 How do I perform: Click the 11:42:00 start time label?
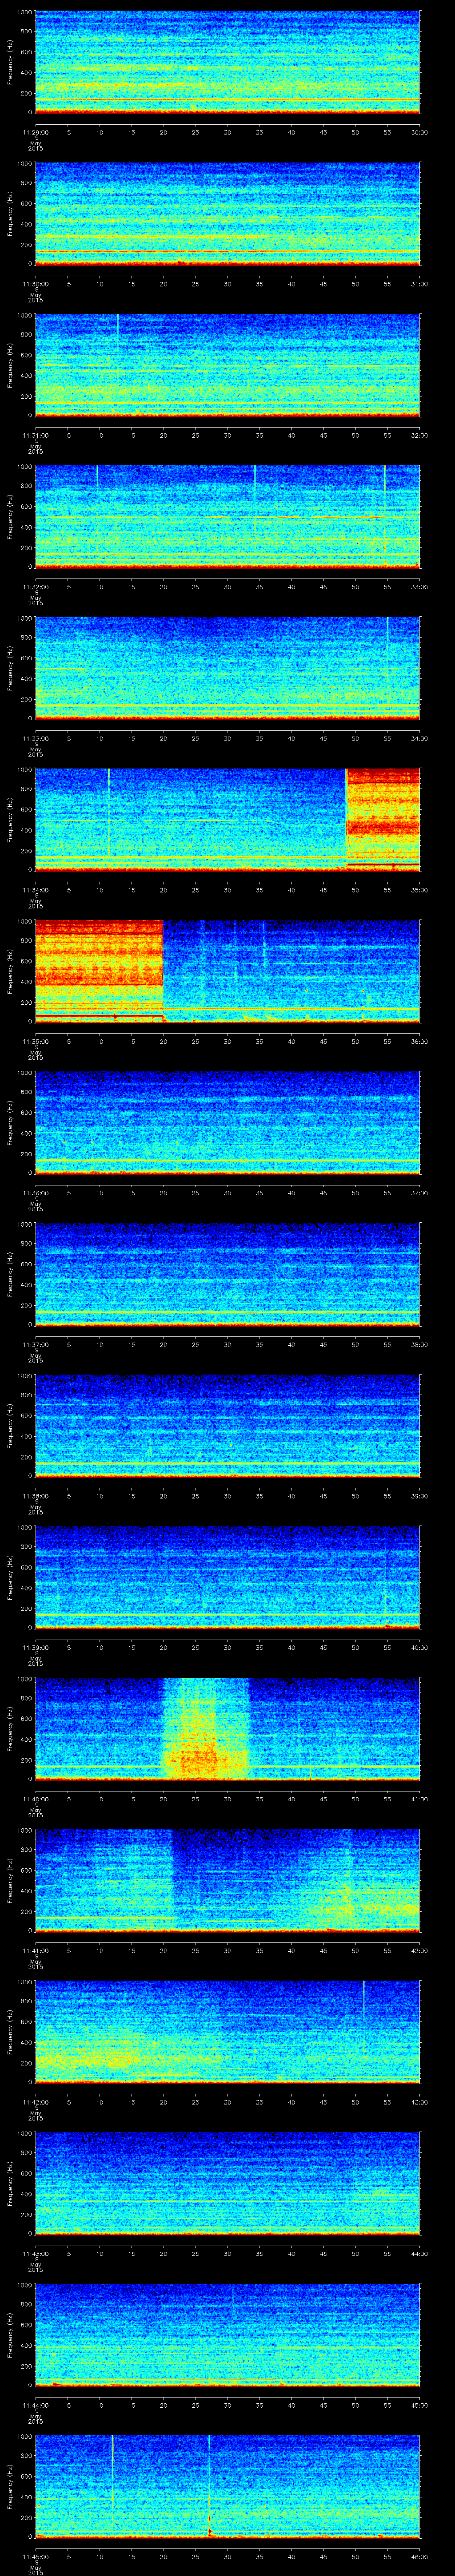pos(35,2102)
